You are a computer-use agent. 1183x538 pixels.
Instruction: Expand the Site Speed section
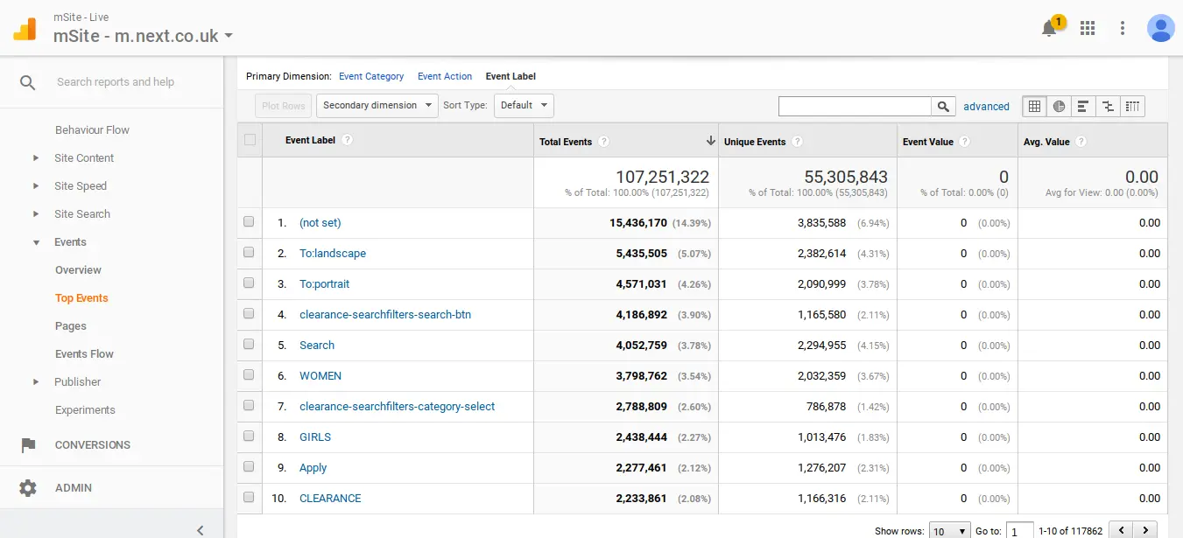[x=36, y=186]
